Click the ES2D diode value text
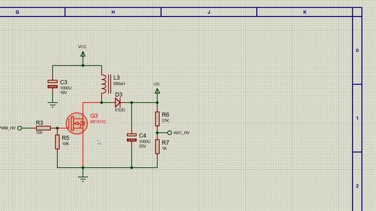Screen dimensions: 376x211 (x=120, y=110)
